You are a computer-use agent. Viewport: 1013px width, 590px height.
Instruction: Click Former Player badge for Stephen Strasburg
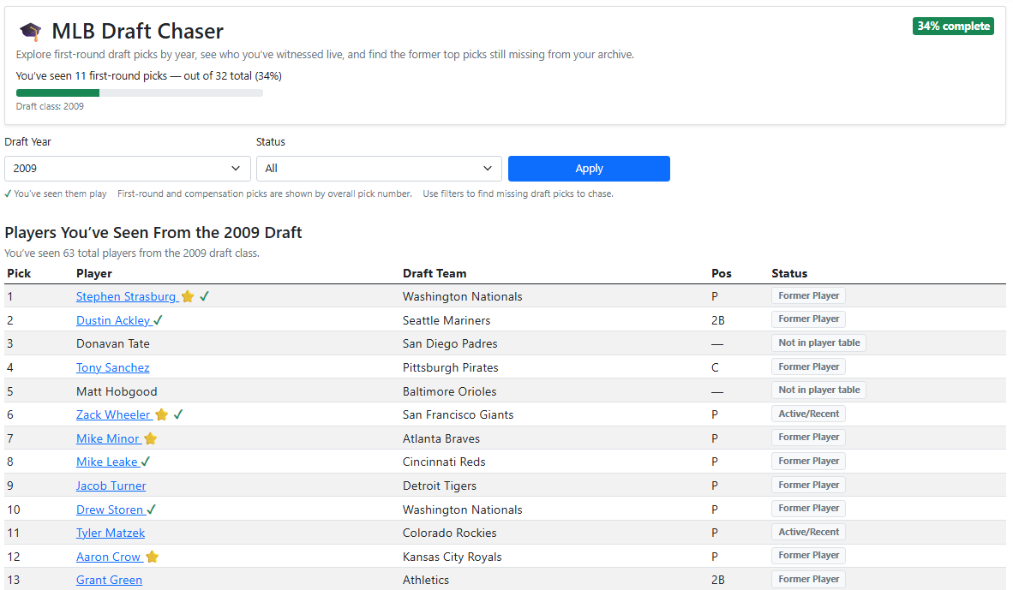coord(808,295)
